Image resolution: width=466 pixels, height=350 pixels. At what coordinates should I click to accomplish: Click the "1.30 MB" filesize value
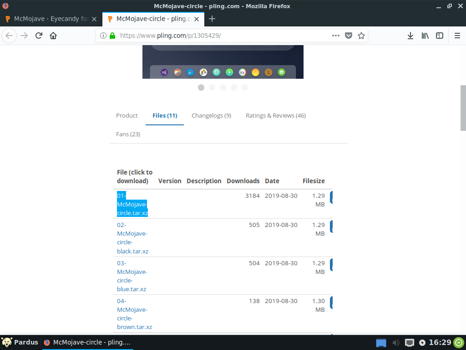318,305
